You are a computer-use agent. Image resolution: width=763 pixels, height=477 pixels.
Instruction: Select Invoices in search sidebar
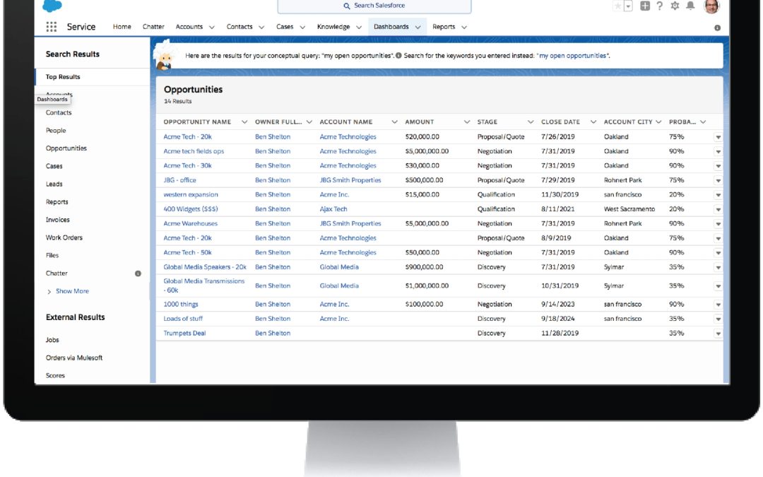tap(57, 220)
